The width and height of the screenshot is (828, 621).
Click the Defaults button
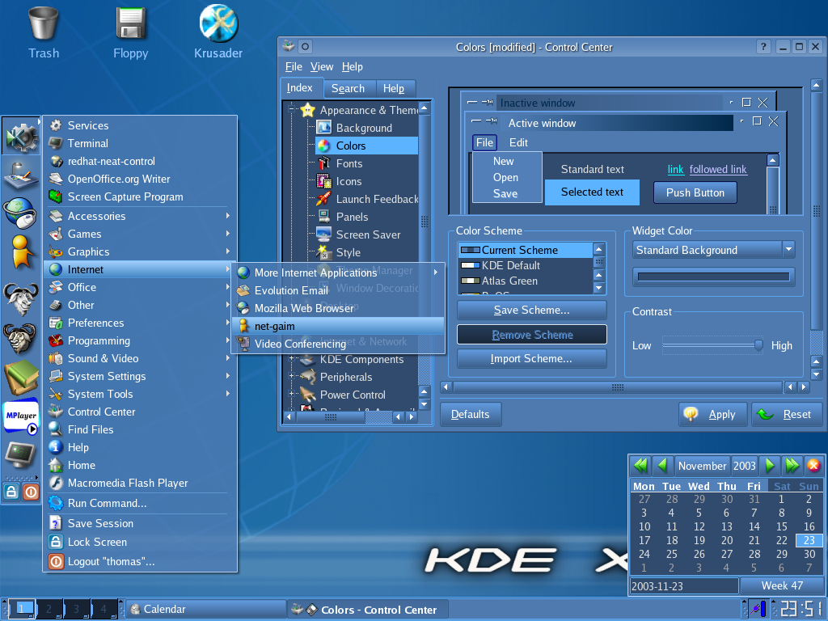click(x=471, y=414)
